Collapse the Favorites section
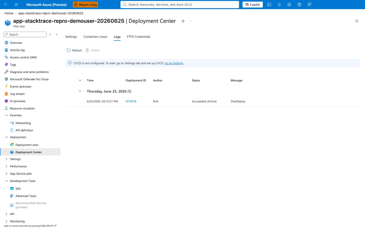Viewport: 365px width, 228px height. [x=6, y=115]
